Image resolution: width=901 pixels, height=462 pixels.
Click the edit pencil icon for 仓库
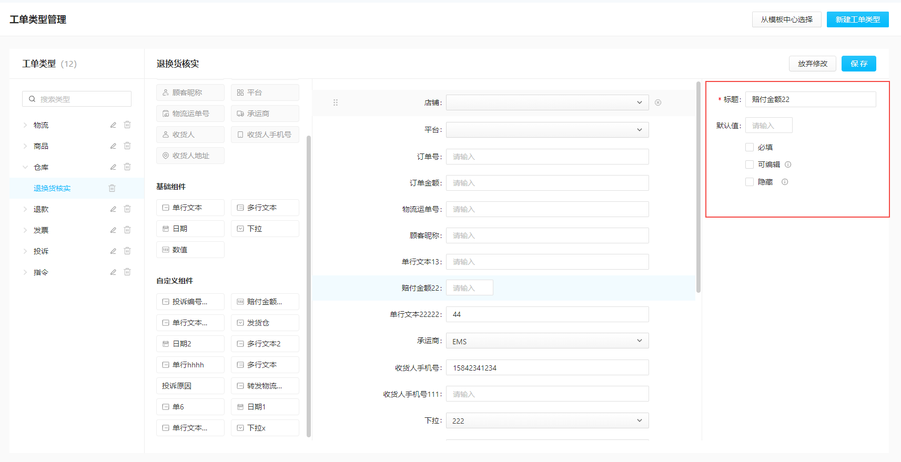tap(113, 167)
